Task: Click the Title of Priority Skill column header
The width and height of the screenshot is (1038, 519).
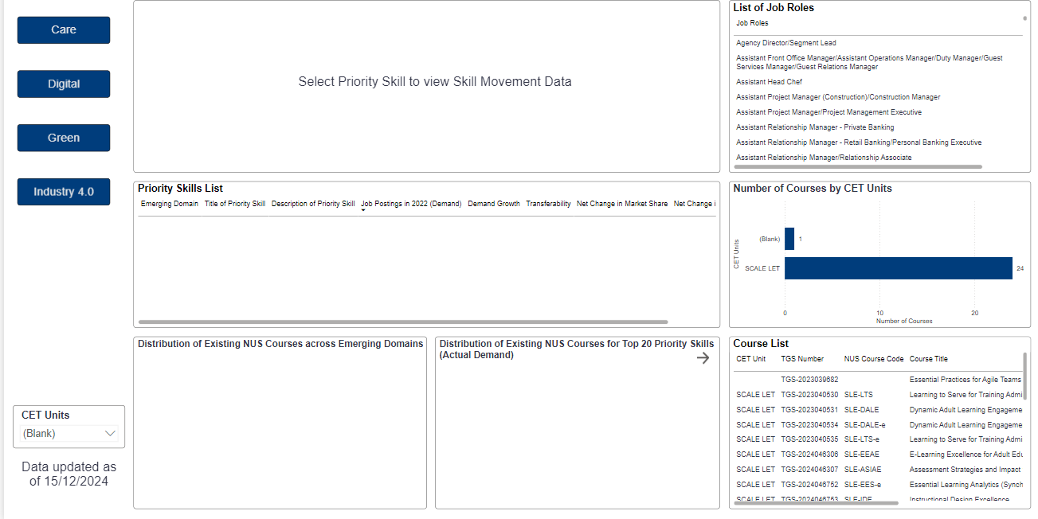Action: (235, 204)
